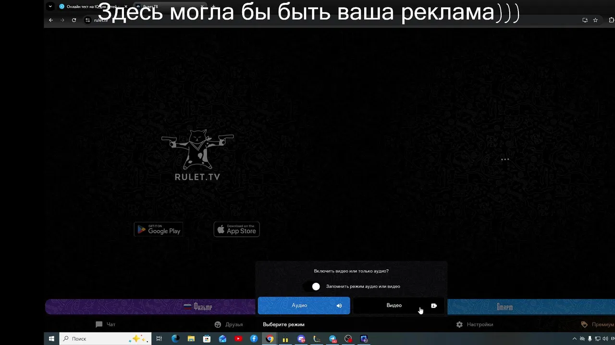The height and width of the screenshot is (345, 615).
Task: Open YouTube icon on taskbar
Action: tap(238, 339)
